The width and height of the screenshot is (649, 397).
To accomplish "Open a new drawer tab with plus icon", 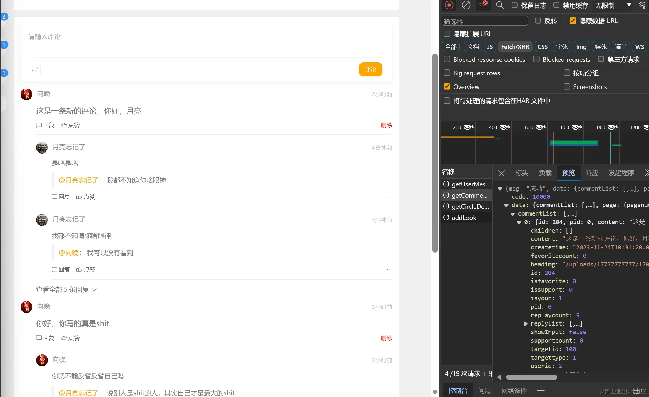I will [x=541, y=390].
